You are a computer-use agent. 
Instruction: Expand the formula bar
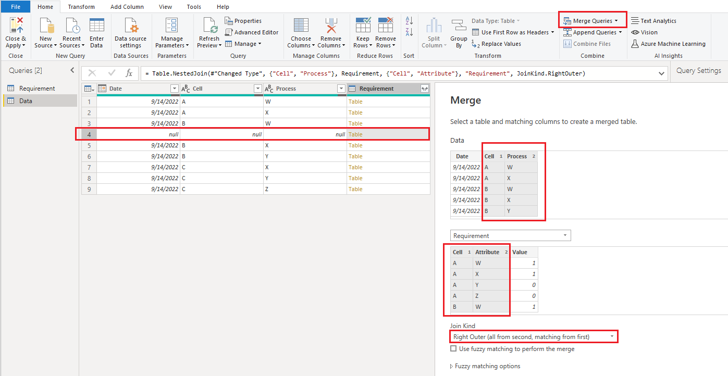[x=662, y=73]
